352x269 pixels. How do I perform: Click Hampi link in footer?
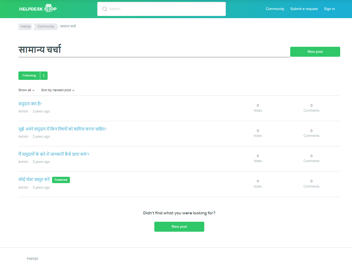coord(32,258)
